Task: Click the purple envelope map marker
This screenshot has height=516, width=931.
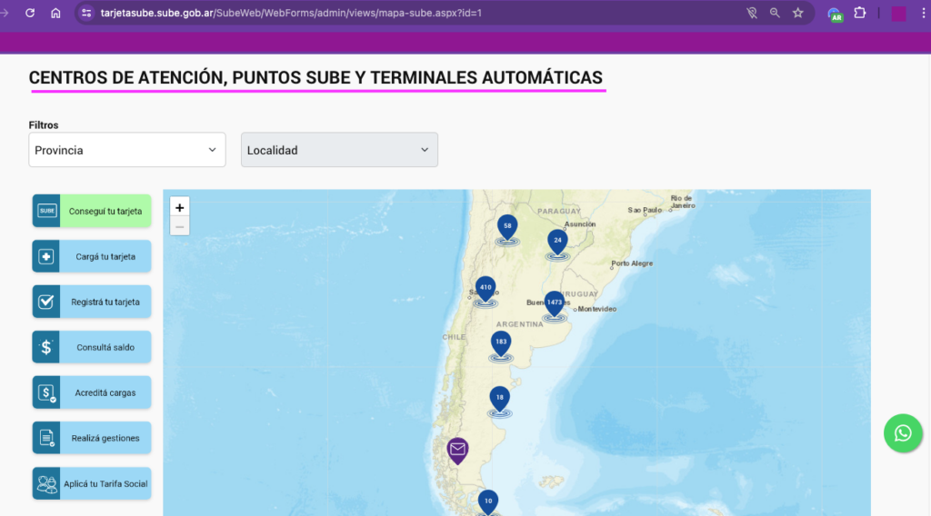Action: (x=457, y=451)
